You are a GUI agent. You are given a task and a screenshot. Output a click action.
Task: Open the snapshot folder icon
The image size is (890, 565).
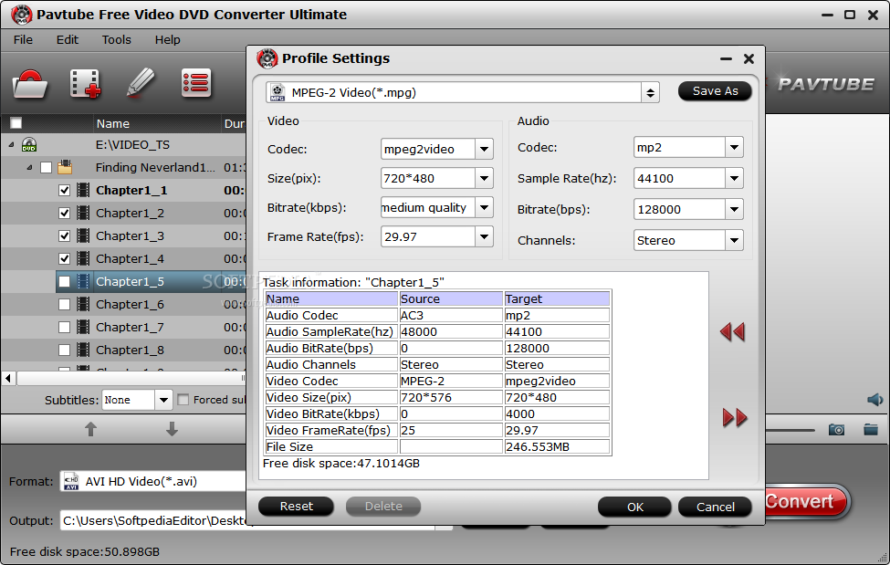pyautogui.click(x=871, y=430)
